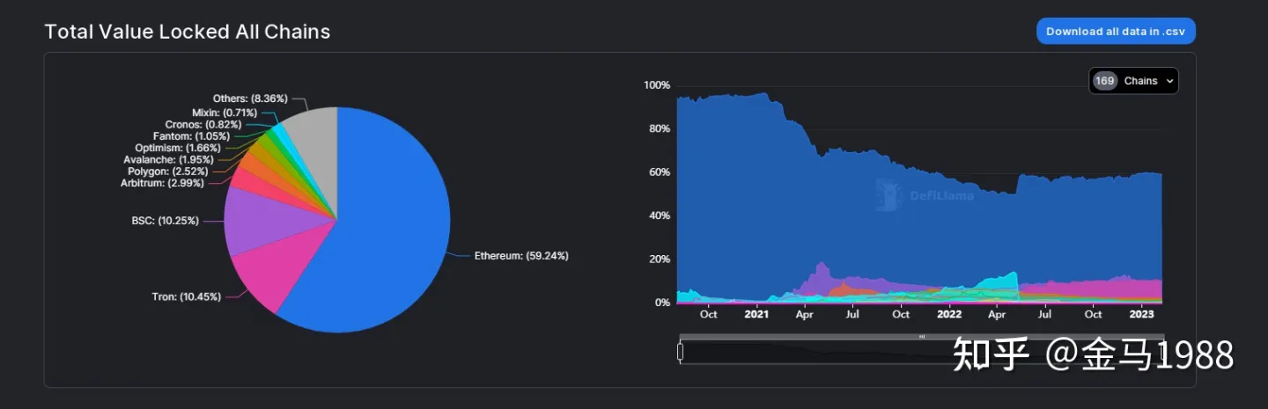The image size is (1268, 409).
Task: Click the Others (8.36%) label
Action: 250,99
